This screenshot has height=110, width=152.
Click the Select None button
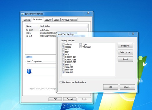pyautogui.click(x=125, y=52)
